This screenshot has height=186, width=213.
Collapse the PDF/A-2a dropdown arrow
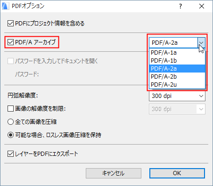tap(201, 42)
